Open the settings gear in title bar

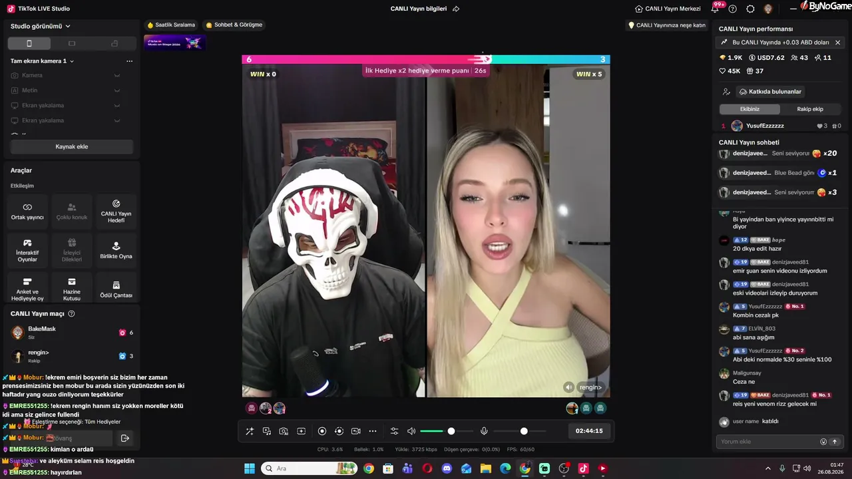click(750, 9)
